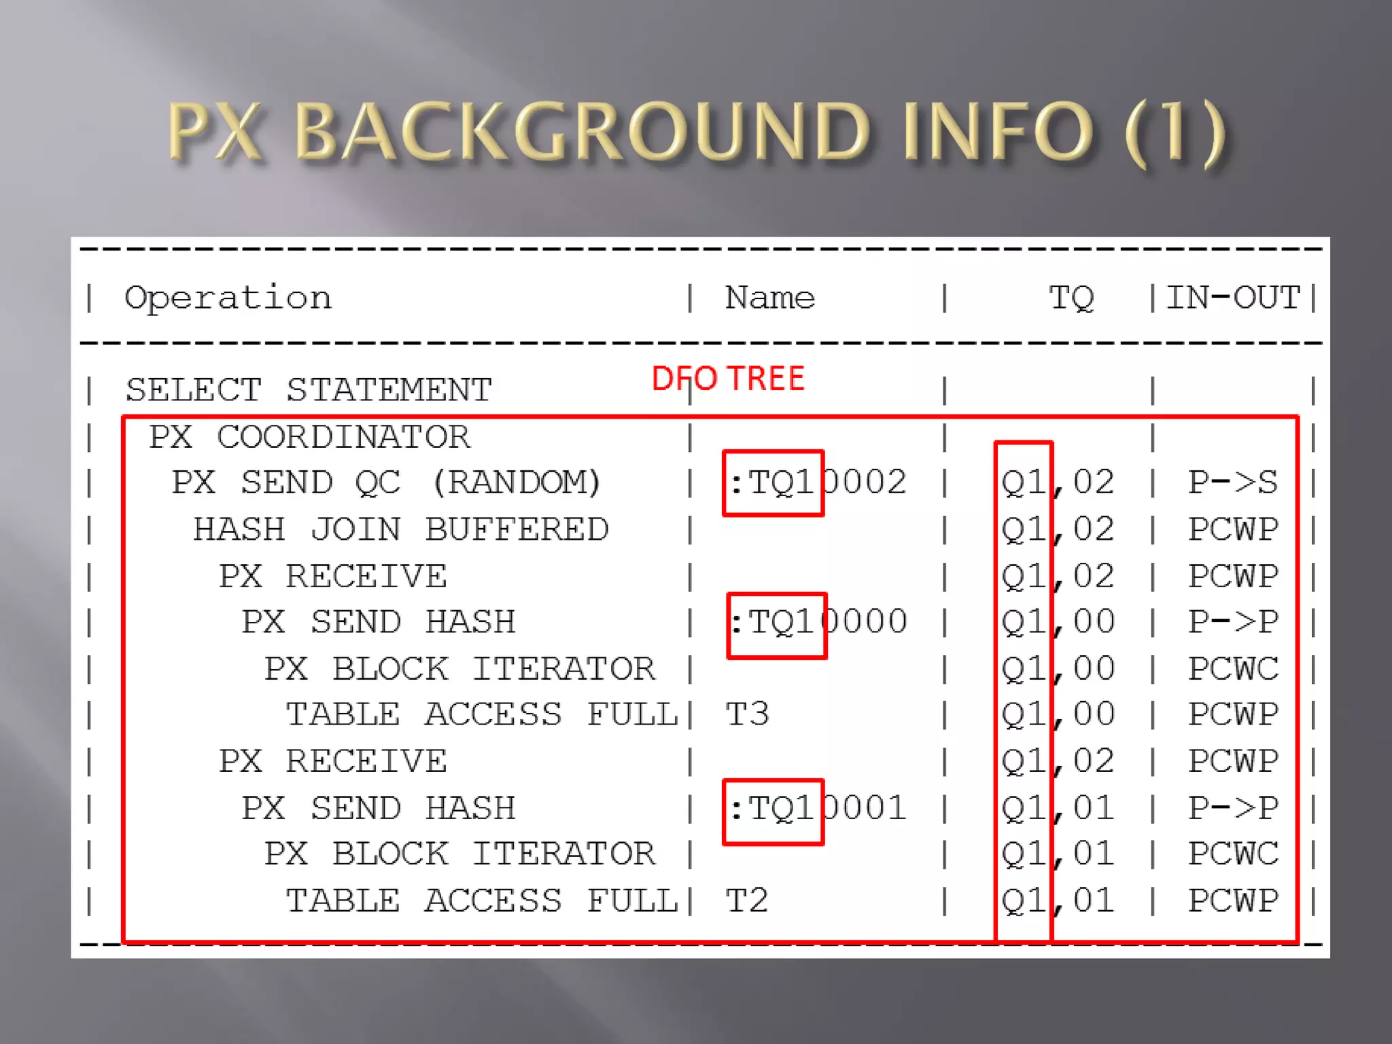The height and width of the screenshot is (1044, 1392).
Task: Select P->P in the :TQ10001 row
Action: click(x=1233, y=808)
